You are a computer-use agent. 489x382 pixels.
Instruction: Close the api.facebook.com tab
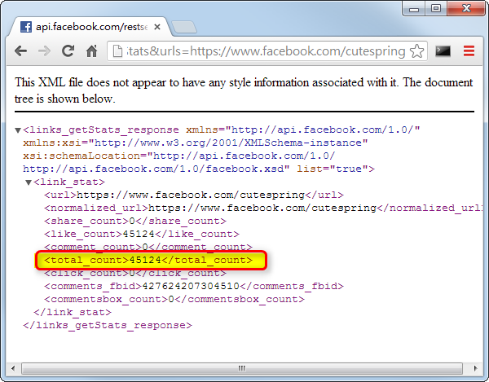pos(157,27)
